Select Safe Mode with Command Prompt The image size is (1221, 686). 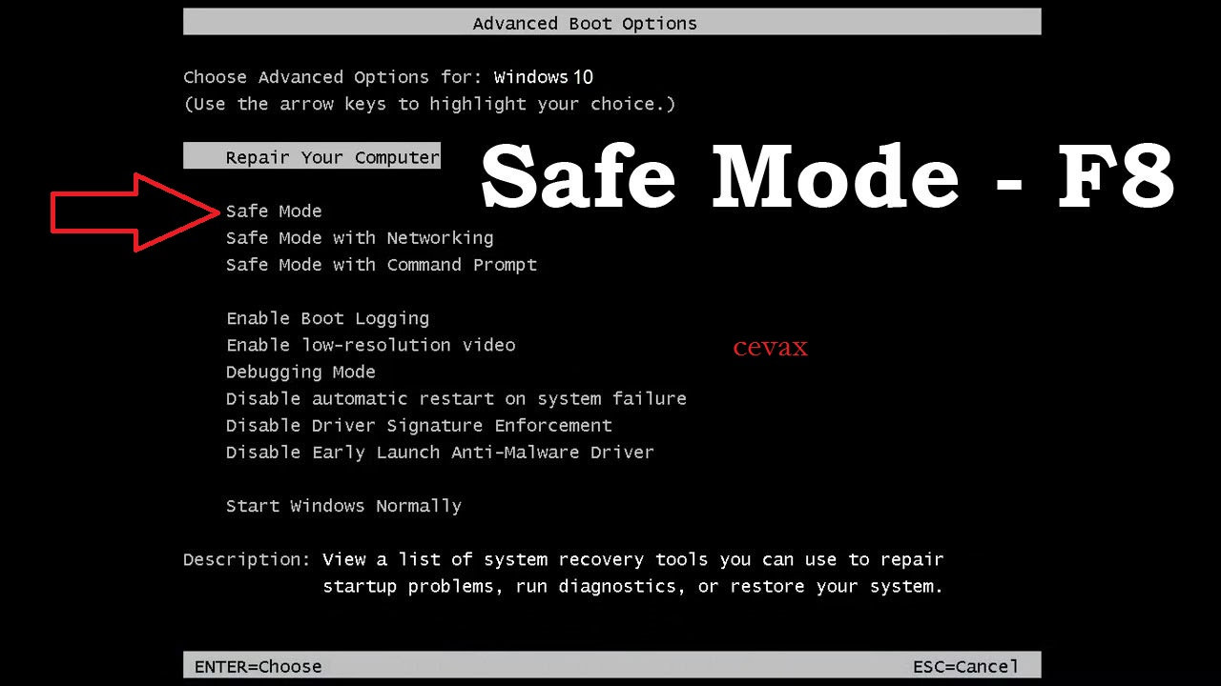[x=382, y=265]
